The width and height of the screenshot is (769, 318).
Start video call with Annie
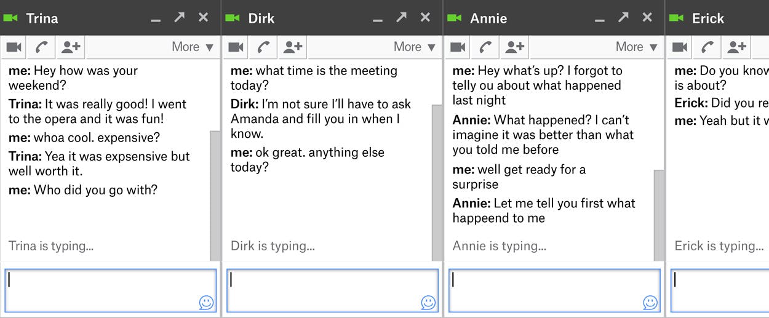[x=458, y=47]
